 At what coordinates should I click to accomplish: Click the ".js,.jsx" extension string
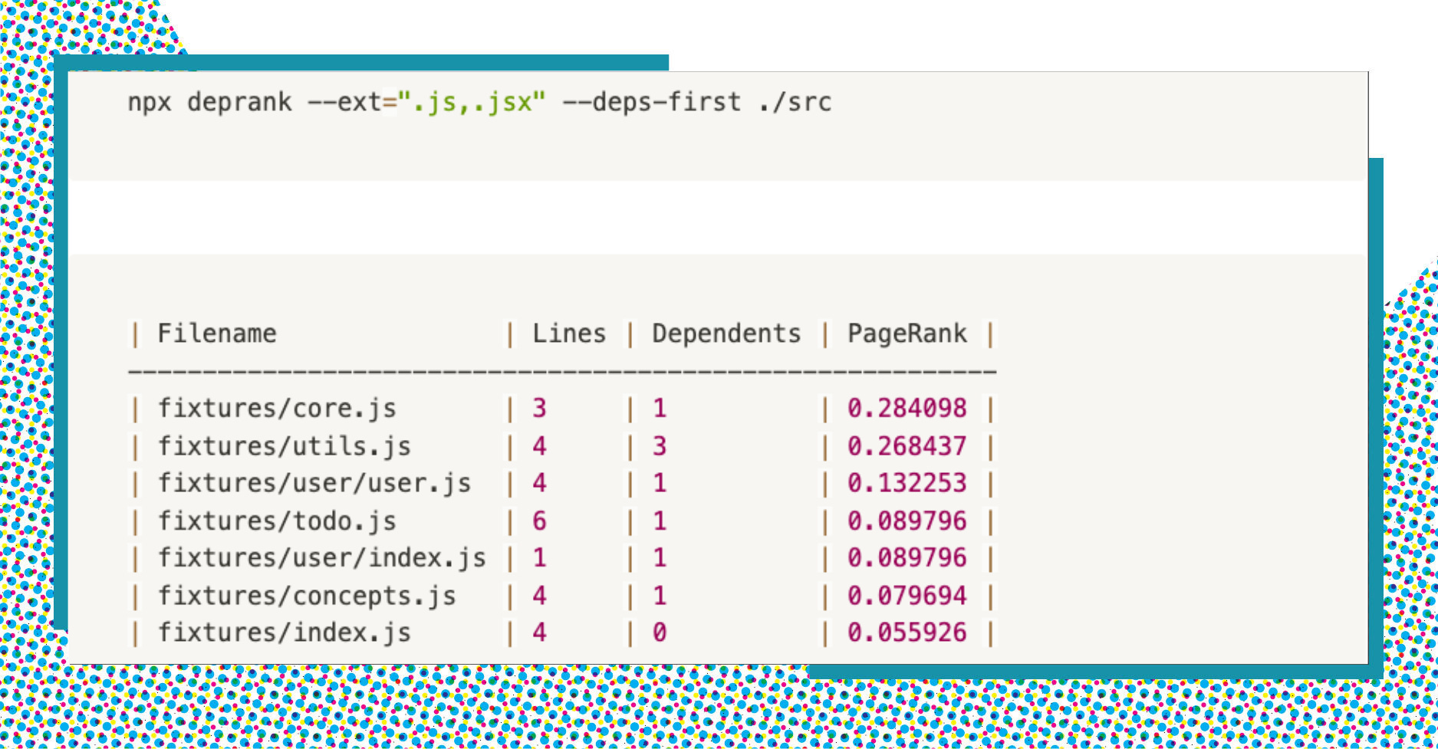click(x=471, y=102)
